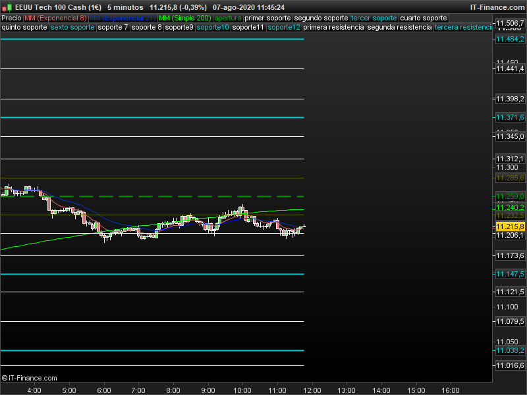Select the Precio legend label
Viewport: 527px width, 395px height.
click(x=11, y=18)
